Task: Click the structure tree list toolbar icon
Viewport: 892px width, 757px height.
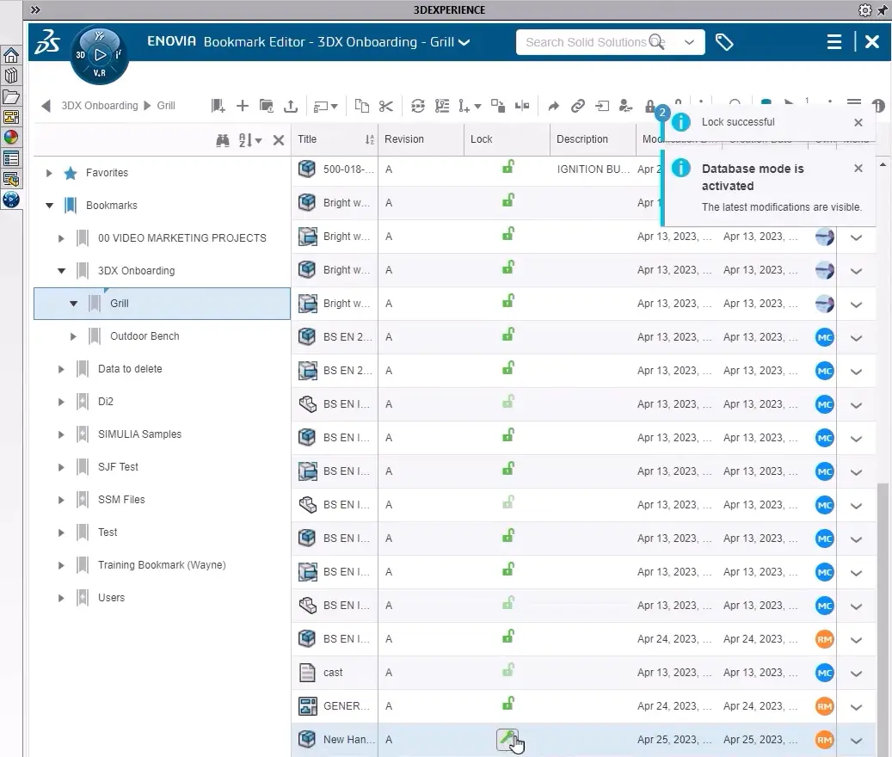Action: pos(442,106)
